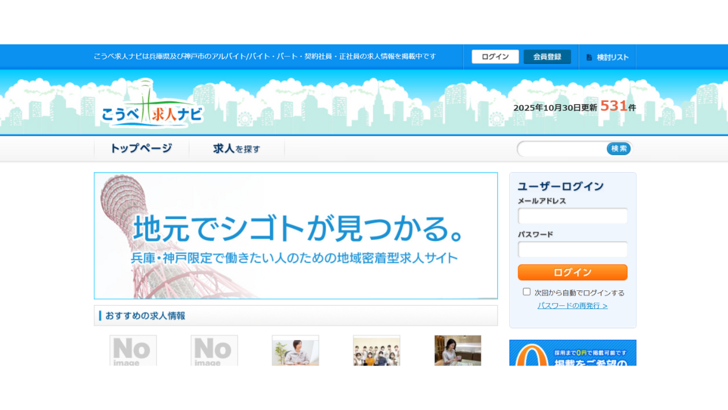Open the rightmost job thumbnail with woman
The width and height of the screenshot is (728, 410).
tap(458, 350)
